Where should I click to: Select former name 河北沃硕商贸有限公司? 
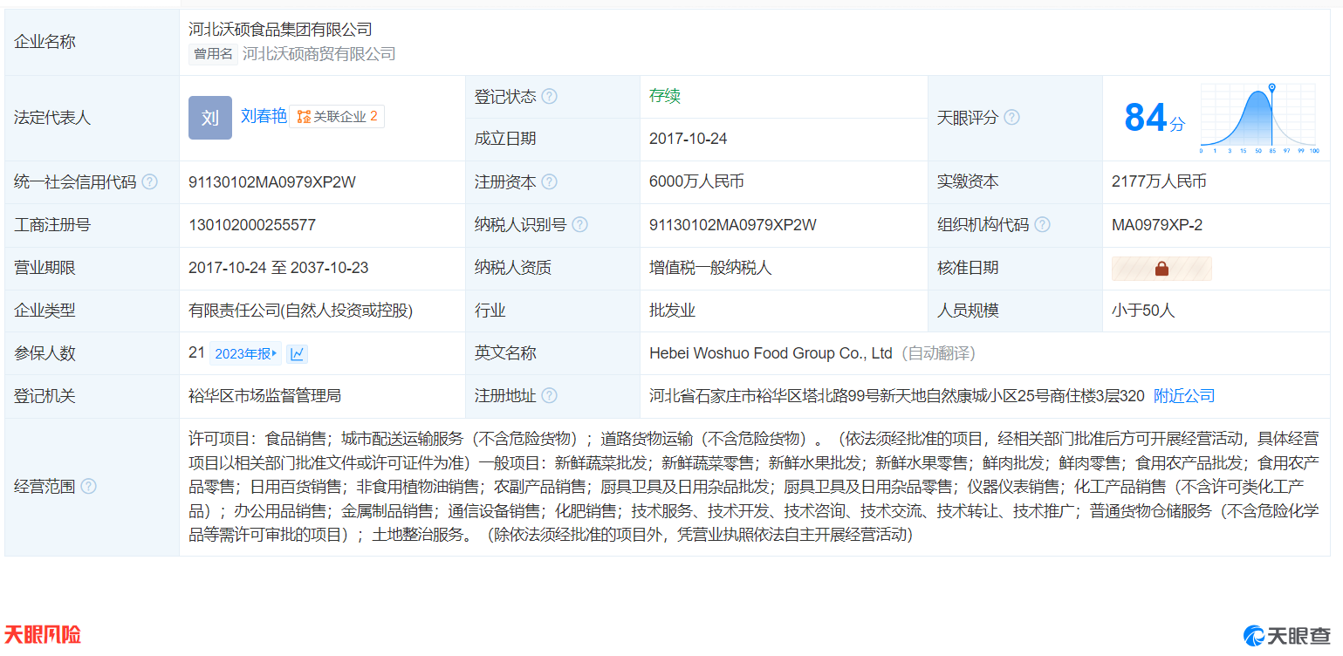(319, 54)
